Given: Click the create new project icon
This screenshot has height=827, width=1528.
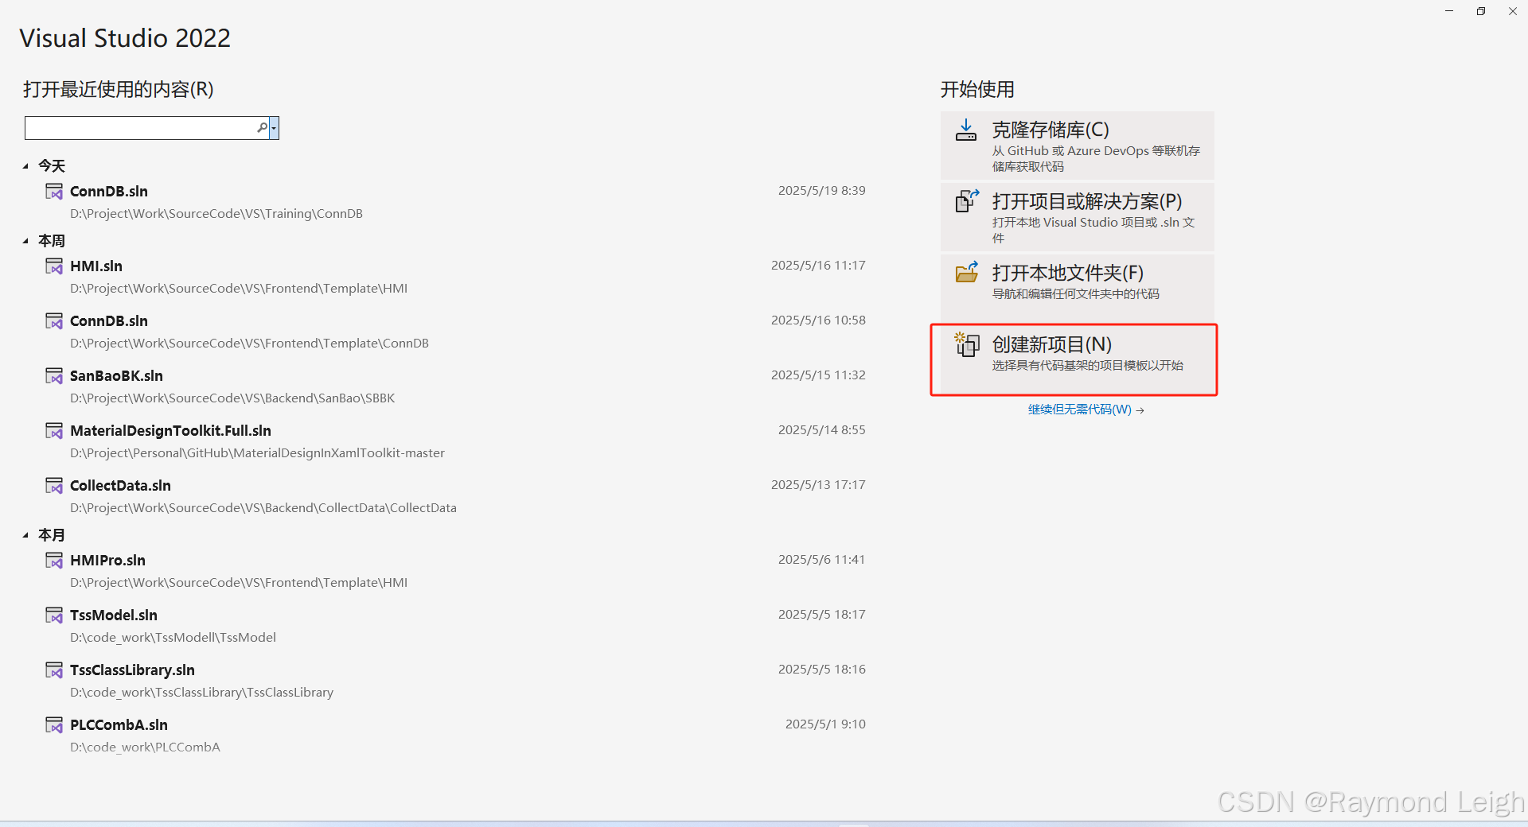Looking at the screenshot, I should click(966, 344).
